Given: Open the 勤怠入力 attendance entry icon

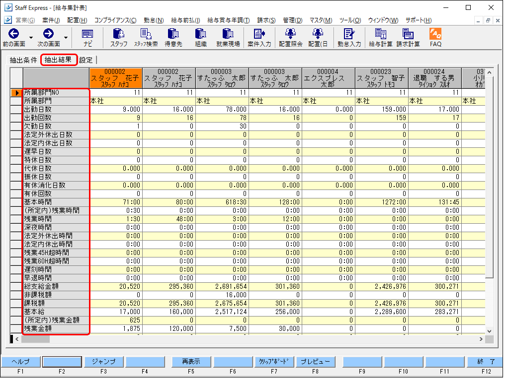Looking at the screenshot, I should pyautogui.click(x=349, y=34).
